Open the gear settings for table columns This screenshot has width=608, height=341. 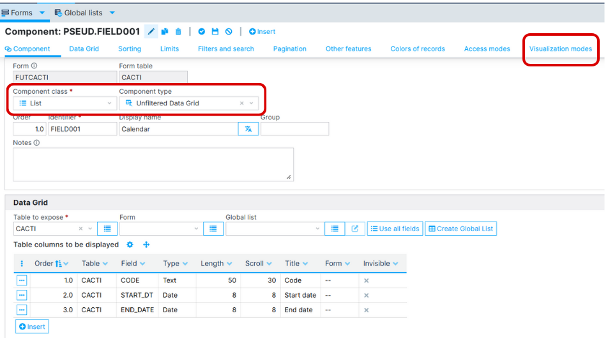[x=130, y=245]
